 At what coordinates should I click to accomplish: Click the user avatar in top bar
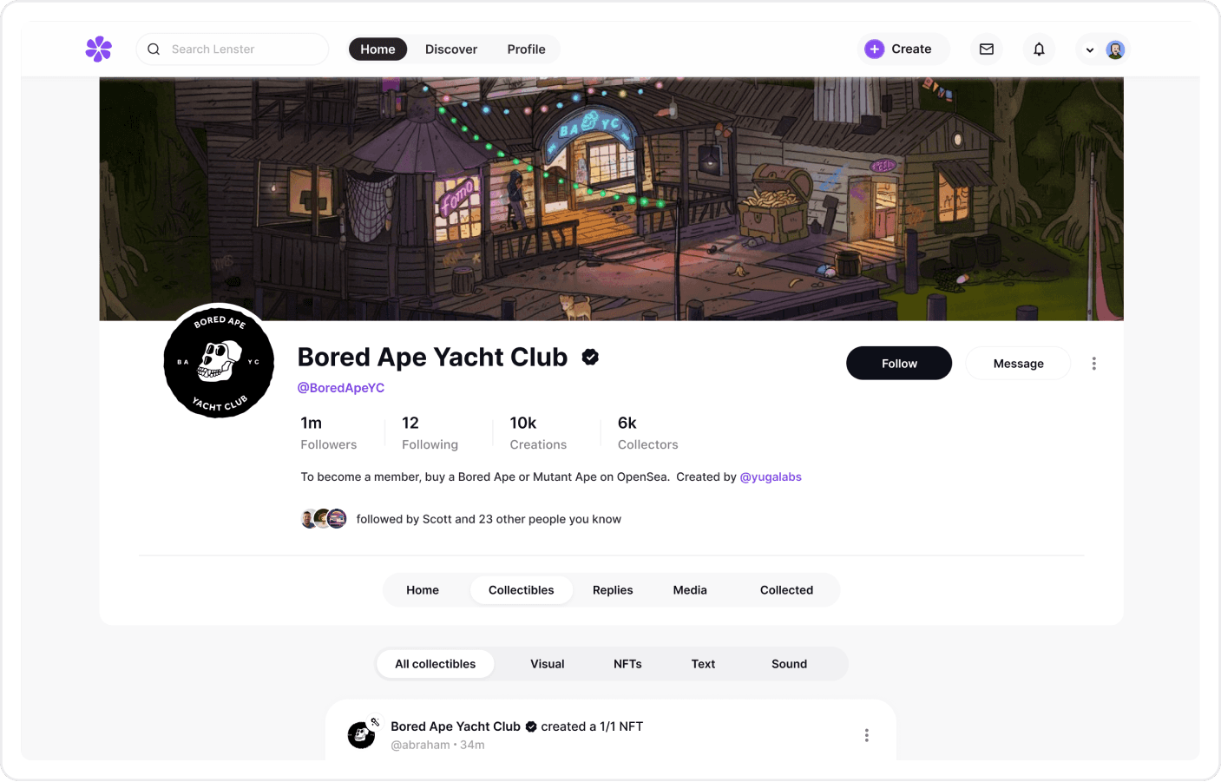tap(1115, 49)
